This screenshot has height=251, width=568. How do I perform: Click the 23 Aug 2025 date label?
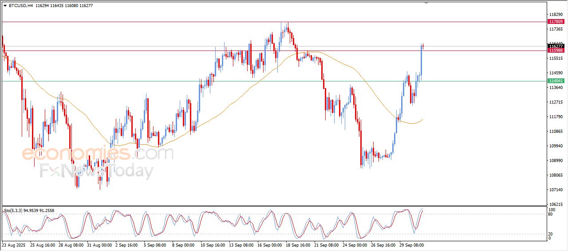(14, 244)
